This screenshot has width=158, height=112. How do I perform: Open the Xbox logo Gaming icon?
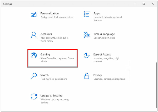34,56
